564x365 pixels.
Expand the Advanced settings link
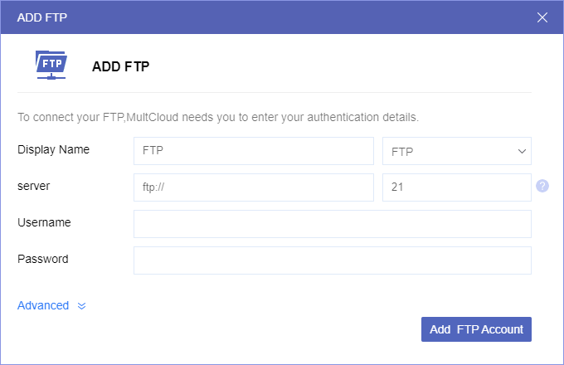click(43, 305)
